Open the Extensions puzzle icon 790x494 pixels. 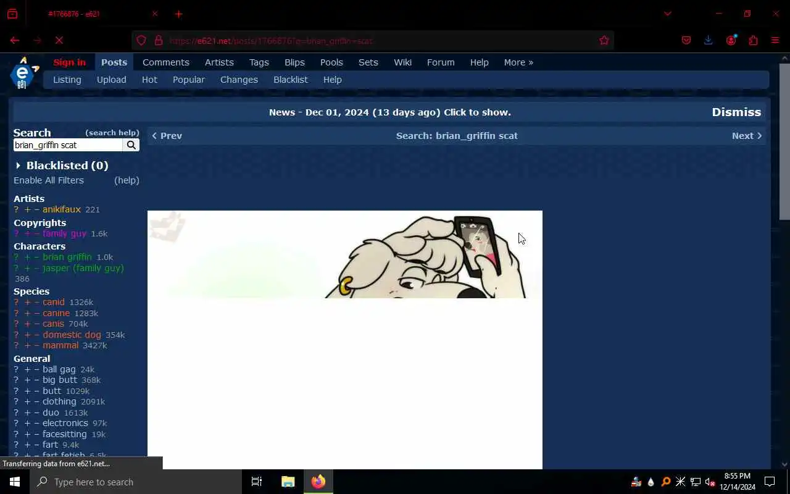(753, 40)
